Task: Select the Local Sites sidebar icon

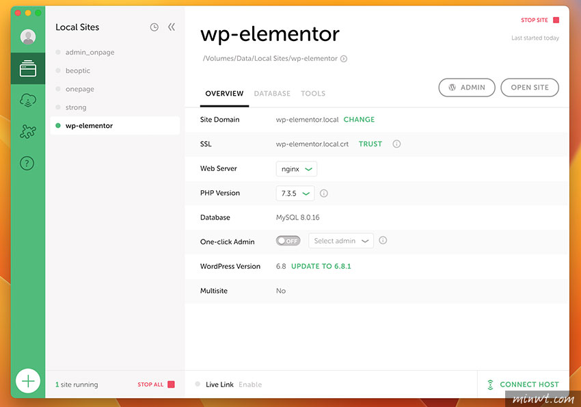Action: pos(28,68)
